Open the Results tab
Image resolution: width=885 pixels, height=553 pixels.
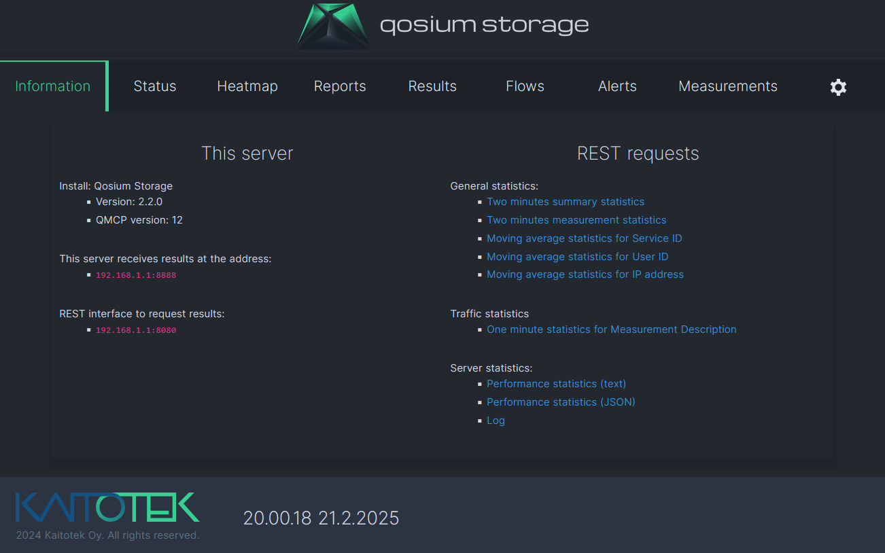[x=432, y=86]
